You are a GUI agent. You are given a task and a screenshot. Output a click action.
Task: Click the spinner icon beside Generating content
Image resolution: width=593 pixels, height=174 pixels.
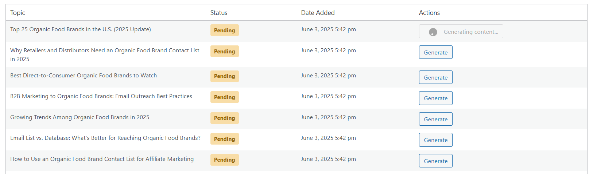coord(433,32)
